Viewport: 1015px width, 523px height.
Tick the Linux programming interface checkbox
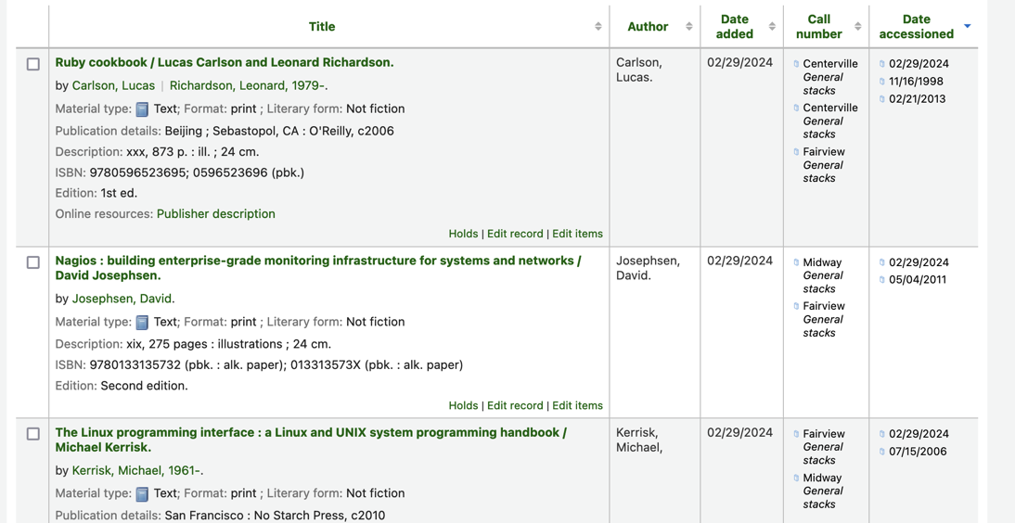(33, 434)
